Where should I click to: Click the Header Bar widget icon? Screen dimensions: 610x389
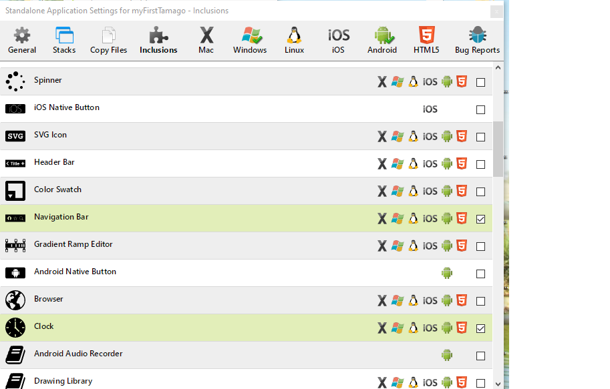coord(15,163)
